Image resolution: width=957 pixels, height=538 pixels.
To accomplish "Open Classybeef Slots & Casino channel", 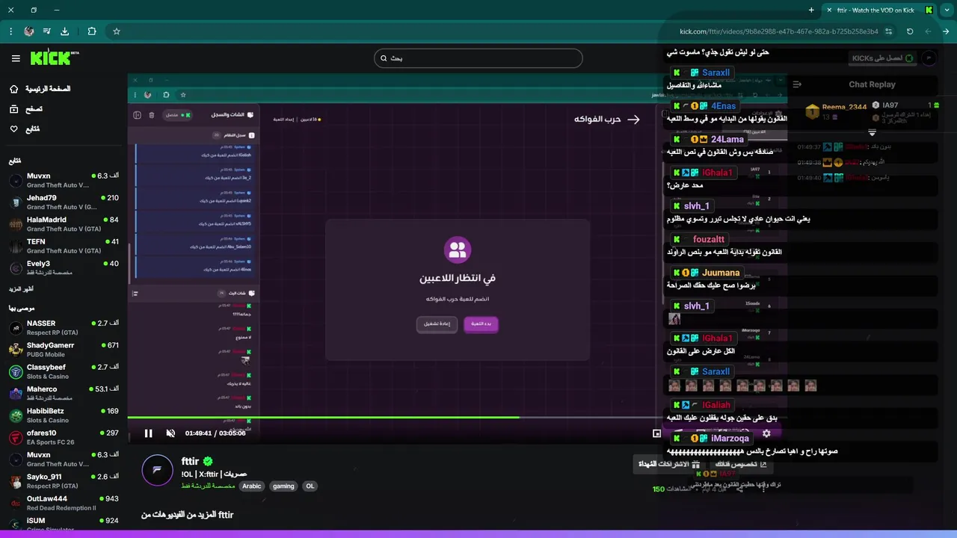I will pos(64,371).
